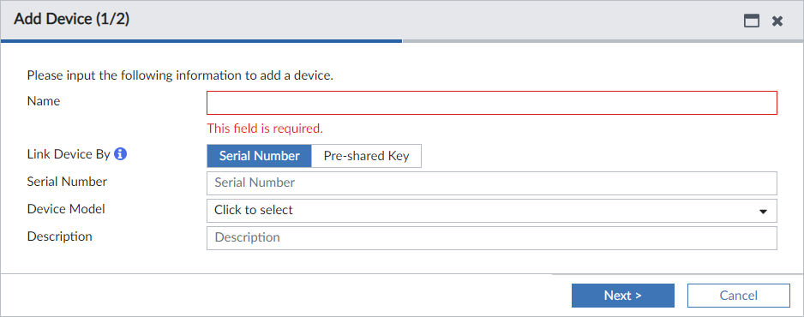The height and width of the screenshot is (317, 804).
Task: Click the Link Device By info icon
Action: (x=120, y=153)
